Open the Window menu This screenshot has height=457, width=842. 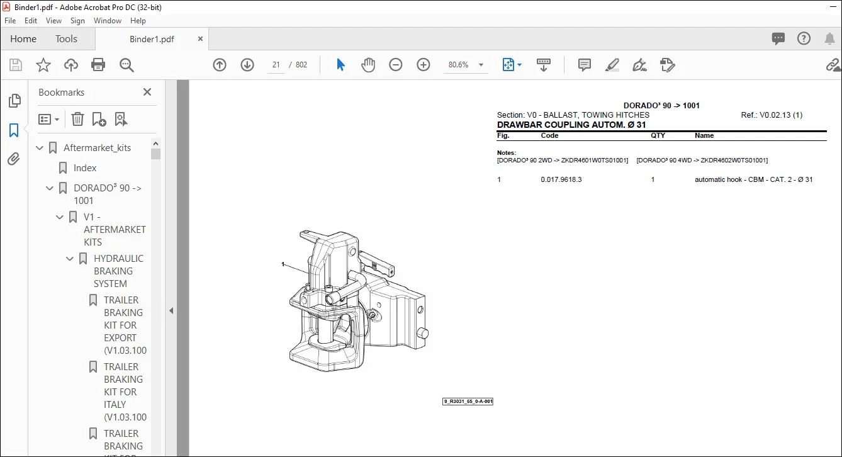pyautogui.click(x=108, y=21)
